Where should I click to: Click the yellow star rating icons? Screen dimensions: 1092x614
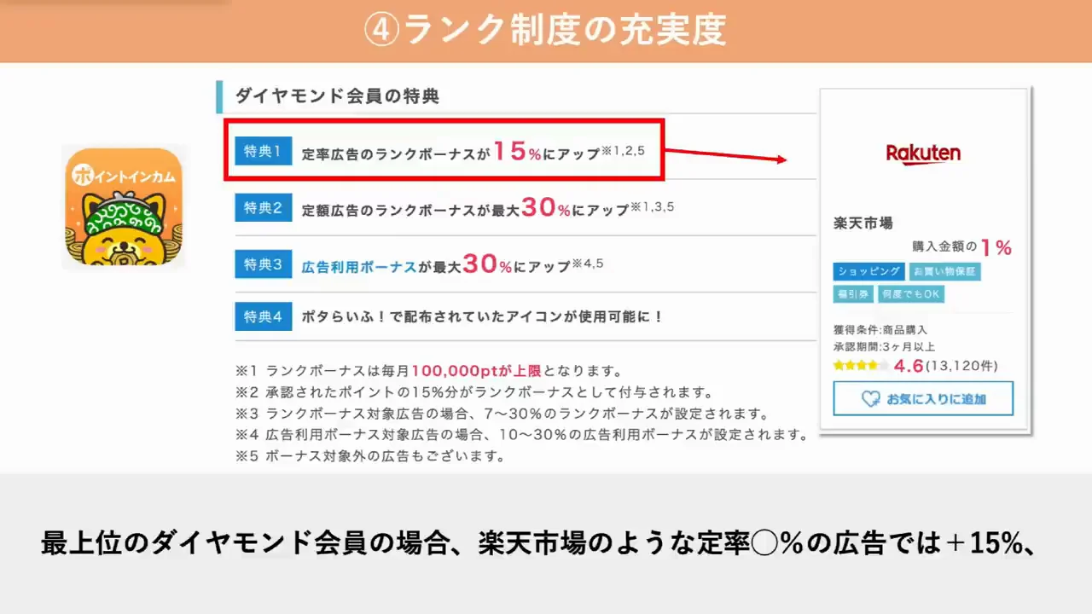(x=861, y=366)
